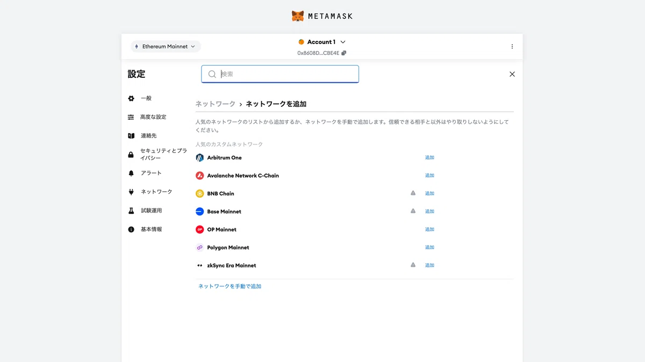
Task: Click the Base Mainnet logo icon
Action: click(200, 212)
